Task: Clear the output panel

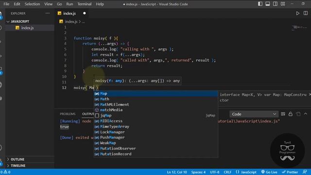Action: [283, 114]
